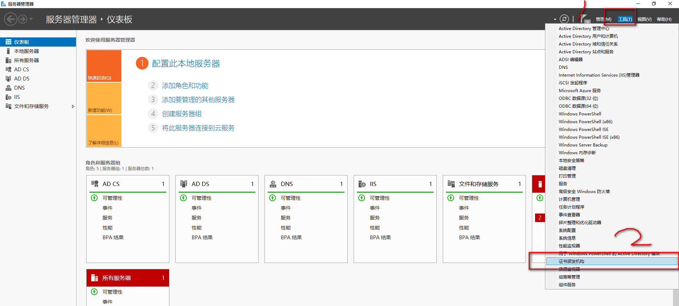Click 创建服务器组 link
This screenshot has height=306, width=679.
[182, 114]
